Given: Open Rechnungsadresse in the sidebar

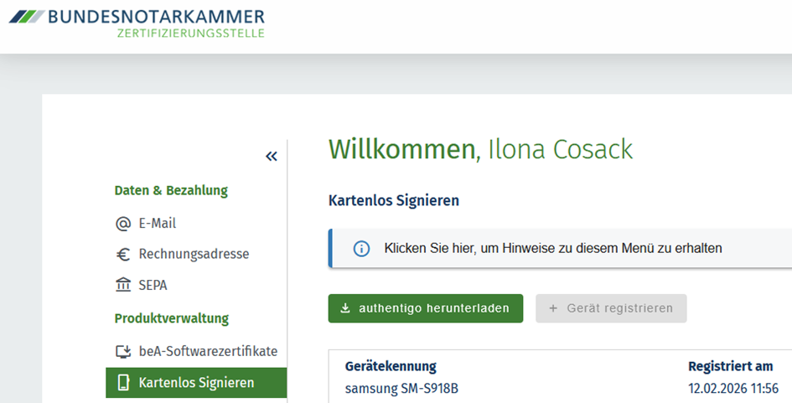Looking at the screenshot, I should [x=194, y=254].
